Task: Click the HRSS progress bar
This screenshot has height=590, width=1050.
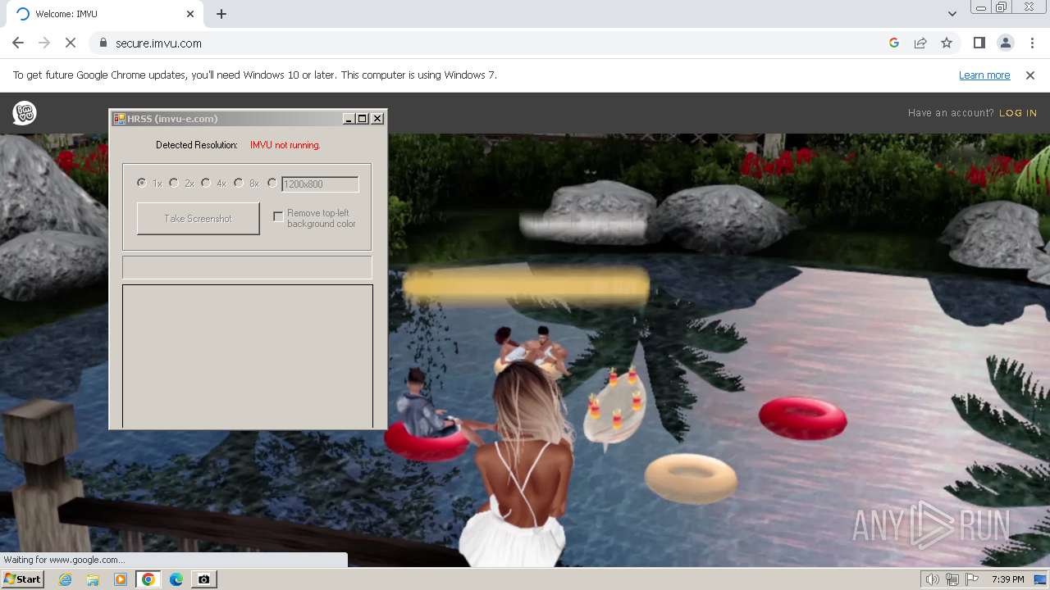Action: coord(247,267)
